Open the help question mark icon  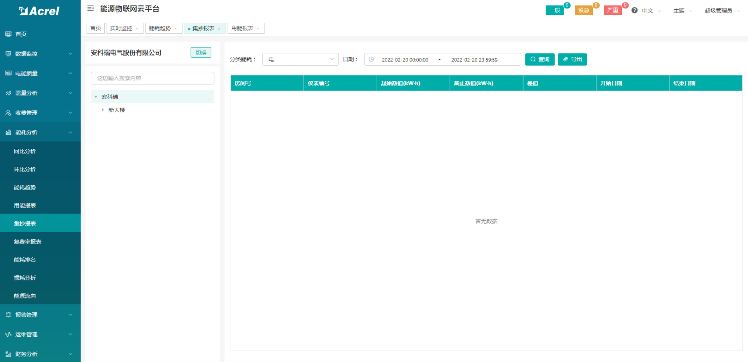634,11
